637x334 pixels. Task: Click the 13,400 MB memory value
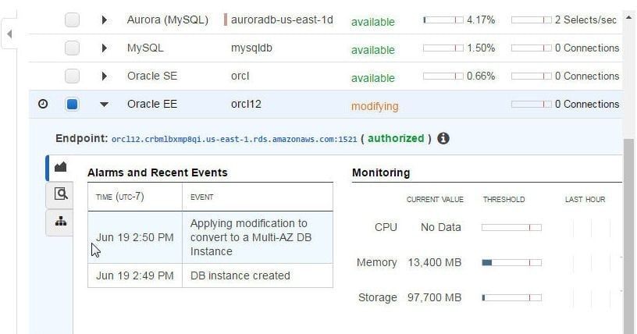pos(435,262)
